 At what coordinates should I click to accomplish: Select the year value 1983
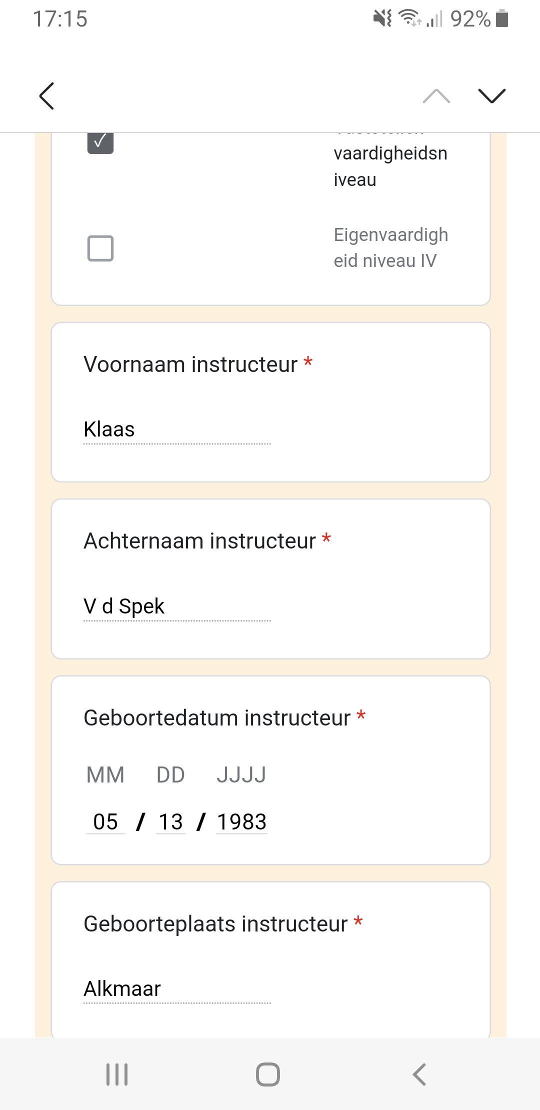point(241,822)
